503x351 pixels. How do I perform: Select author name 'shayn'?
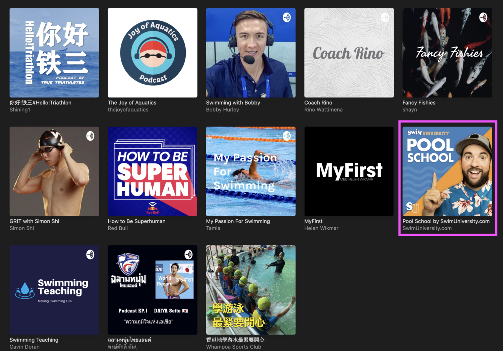coord(410,110)
